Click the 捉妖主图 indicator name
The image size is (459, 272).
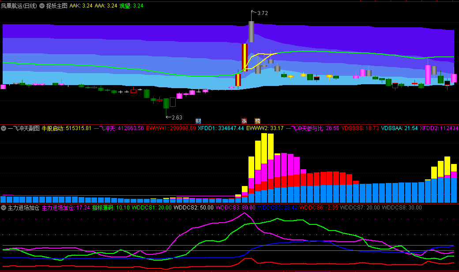tap(57, 6)
